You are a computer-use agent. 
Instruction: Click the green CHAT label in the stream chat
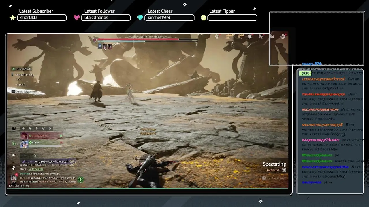click(x=305, y=73)
